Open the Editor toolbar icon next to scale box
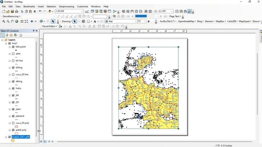 (87, 11)
